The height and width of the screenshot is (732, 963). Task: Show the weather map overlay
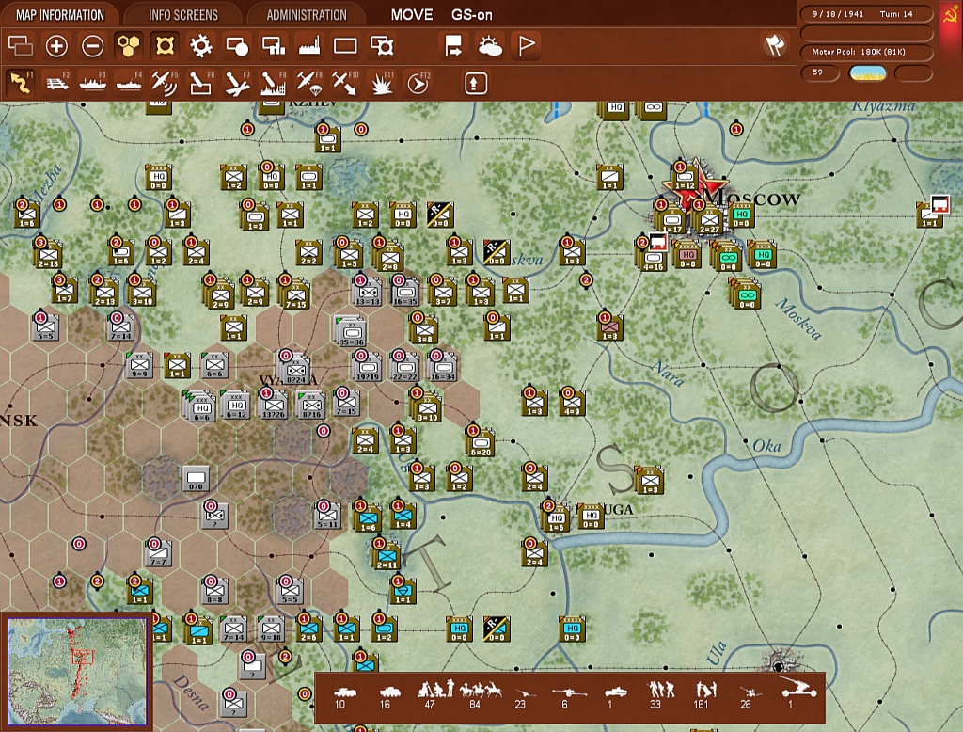(490, 46)
